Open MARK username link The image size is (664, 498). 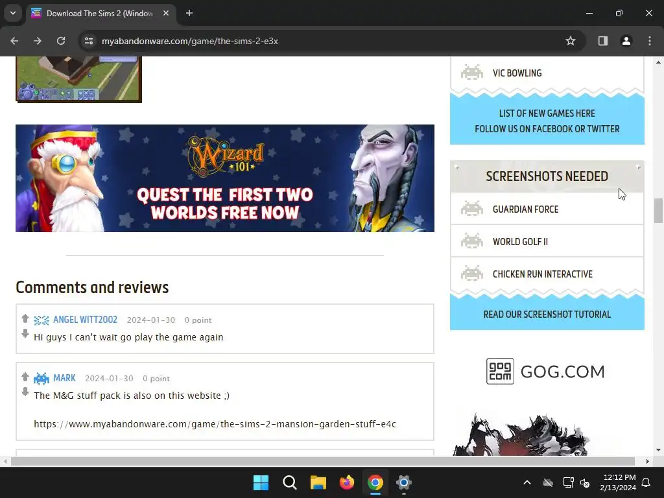click(64, 378)
